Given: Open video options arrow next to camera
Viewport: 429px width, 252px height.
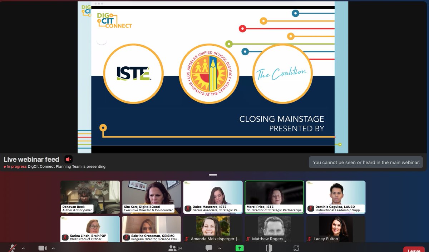Looking at the screenshot, I should (53, 248).
